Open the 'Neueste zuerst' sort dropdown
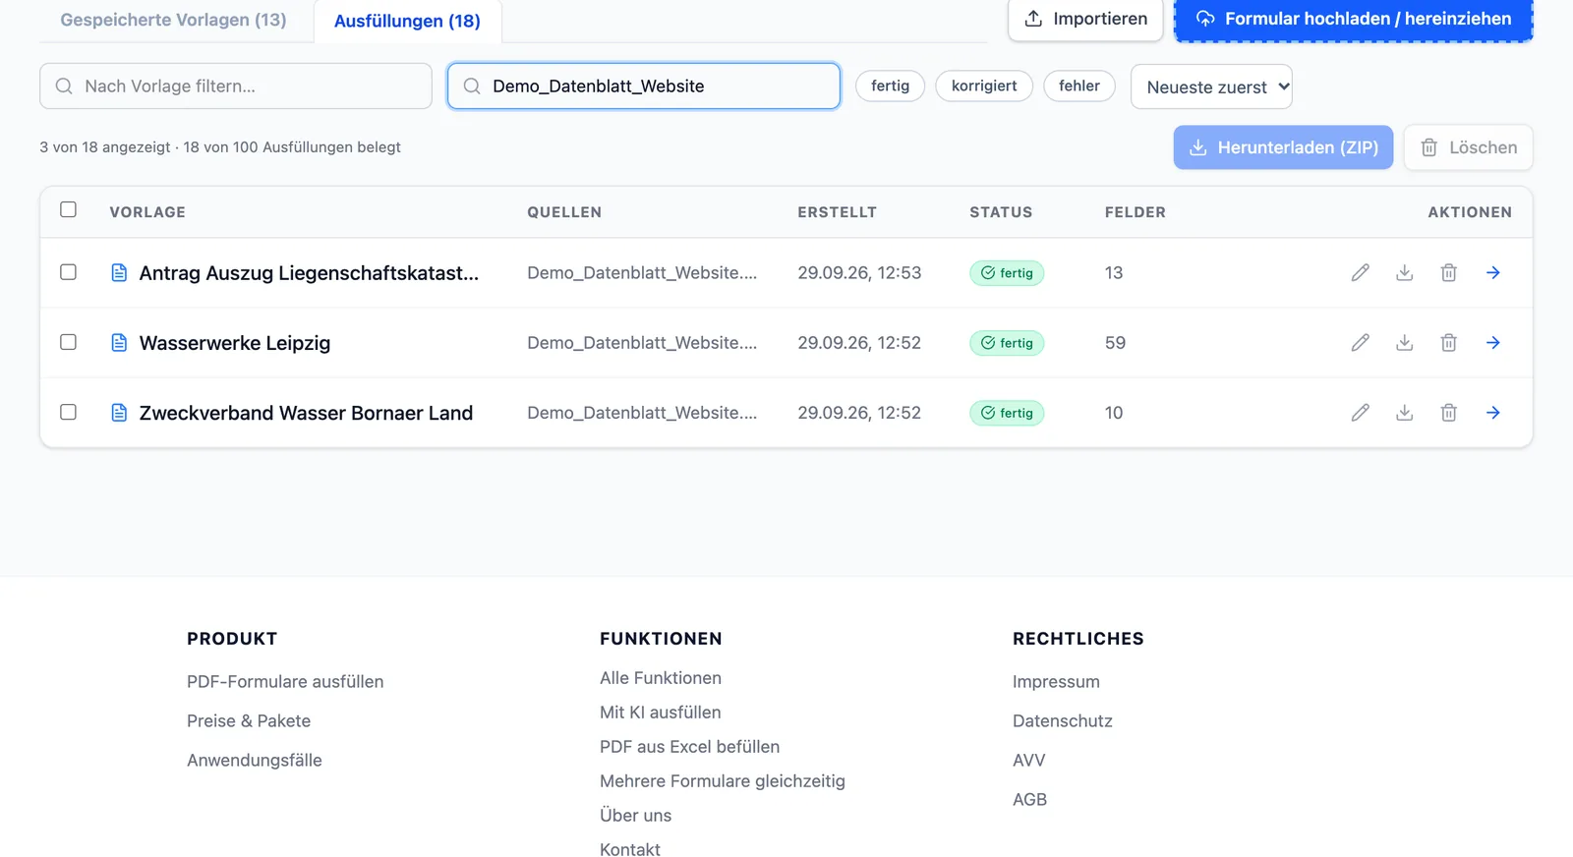The width and height of the screenshot is (1573, 857). [1211, 87]
